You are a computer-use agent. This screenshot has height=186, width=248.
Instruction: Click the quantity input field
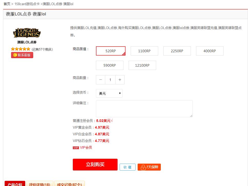[x=110, y=80]
